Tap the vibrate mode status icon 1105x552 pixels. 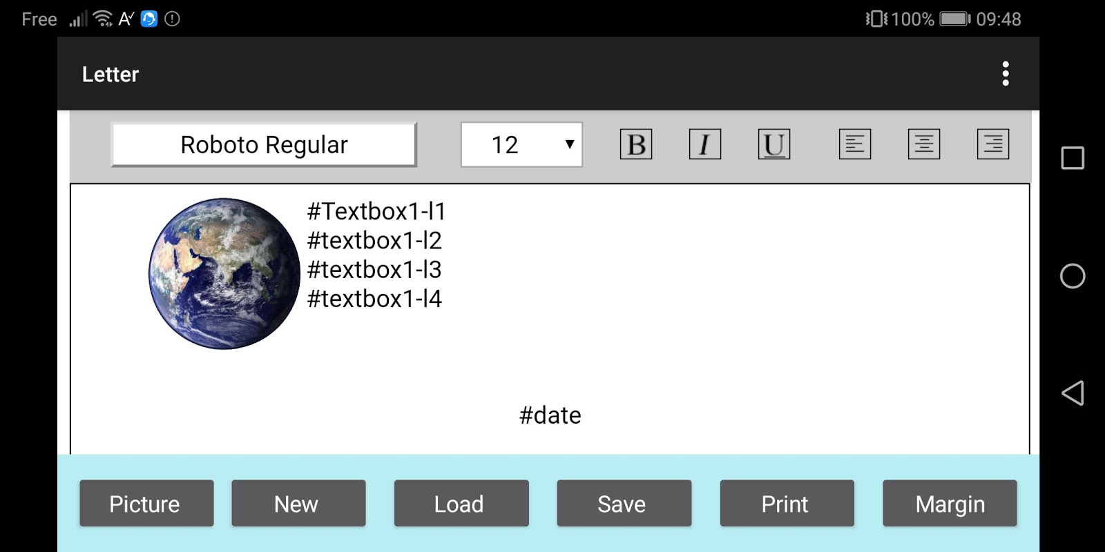(x=876, y=19)
